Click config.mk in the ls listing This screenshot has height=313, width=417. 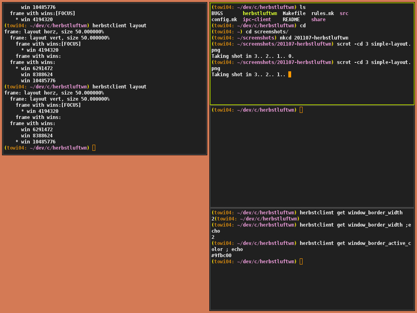pyautogui.click(x=224, y=20)
